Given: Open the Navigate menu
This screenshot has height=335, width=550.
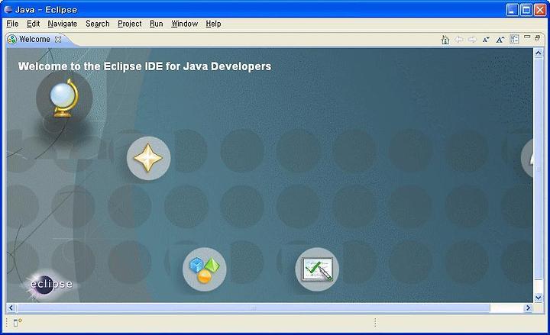Looking at the screenshot, I should (63, 24).
